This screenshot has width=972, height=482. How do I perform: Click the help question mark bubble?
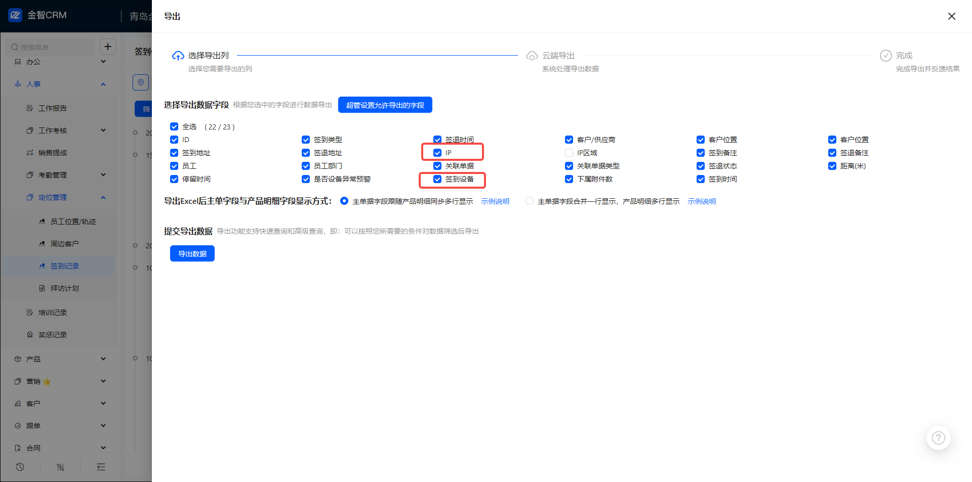click(x=939, y=438)
